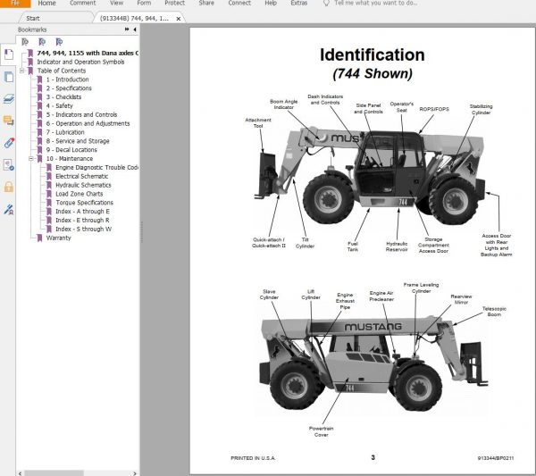Collapse the 10 - Maintenance bookmark node

[31, 159]
